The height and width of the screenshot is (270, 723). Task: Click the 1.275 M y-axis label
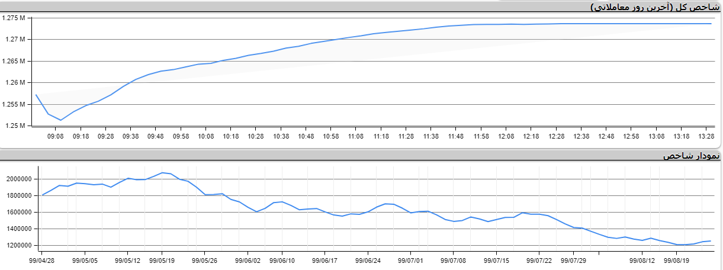click(x=13, y=18)
